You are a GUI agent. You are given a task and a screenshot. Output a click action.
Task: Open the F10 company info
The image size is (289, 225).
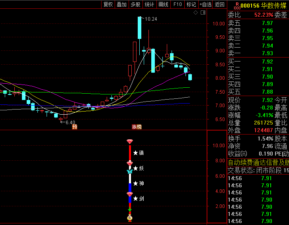tap(178, 4)
